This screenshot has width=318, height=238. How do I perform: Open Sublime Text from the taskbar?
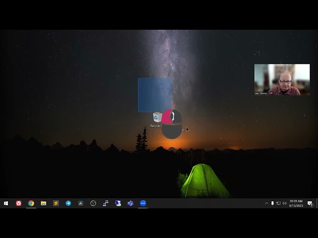click(x=56, y=203)
